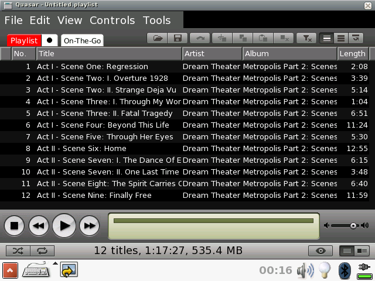The width and height of the screenshot is (375, 281).
Task: Open the red home launcher button in taskbar
Action: pos(11,270)
